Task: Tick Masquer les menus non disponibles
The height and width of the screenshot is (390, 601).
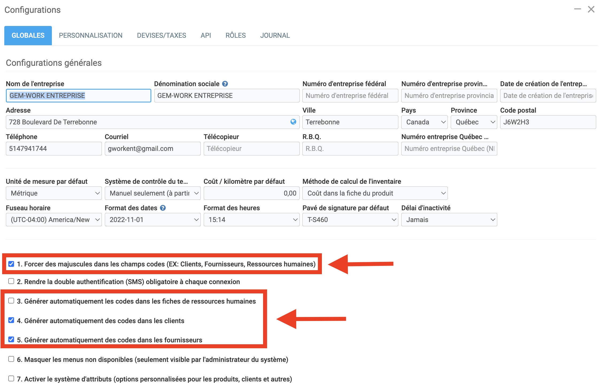Action: (11, 359)
